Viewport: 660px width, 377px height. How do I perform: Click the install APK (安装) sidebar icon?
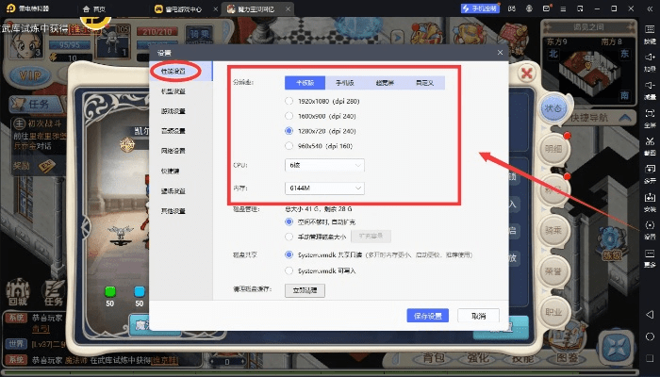point(650,202)
